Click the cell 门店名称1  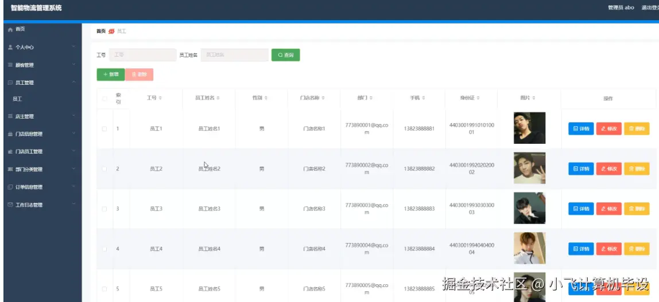[x=315, y=129]
